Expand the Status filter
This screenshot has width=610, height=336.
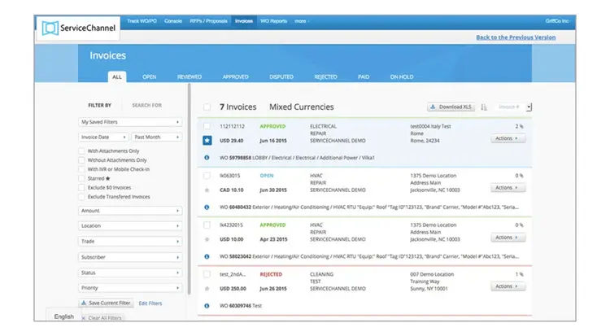coord(130,273)
